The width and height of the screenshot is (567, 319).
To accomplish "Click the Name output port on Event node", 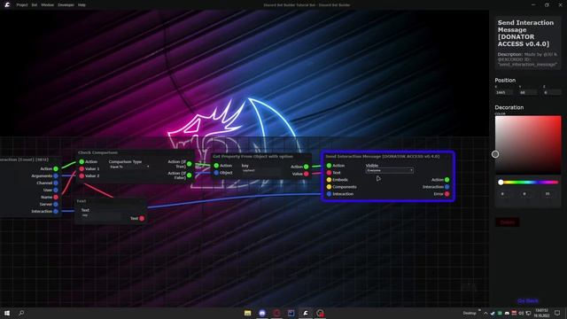I will pyautogui.click(x=56, y=197).
